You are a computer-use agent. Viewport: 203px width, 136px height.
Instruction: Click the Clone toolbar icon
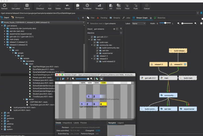[118, 5]
